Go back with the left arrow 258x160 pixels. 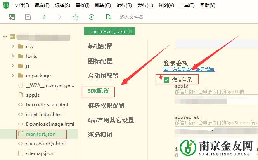point(44,17)
